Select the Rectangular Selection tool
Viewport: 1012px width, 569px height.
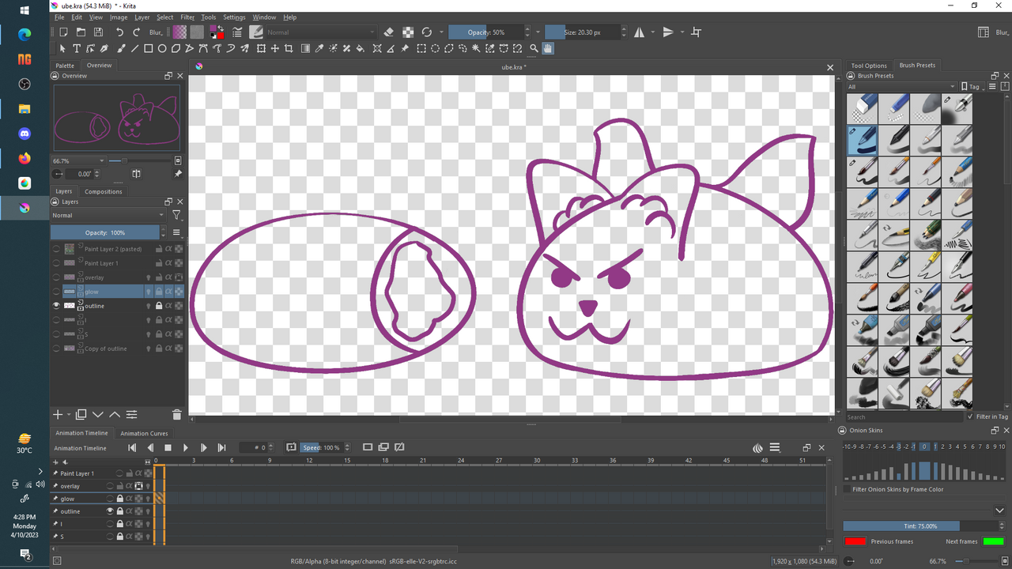[421, 48]
